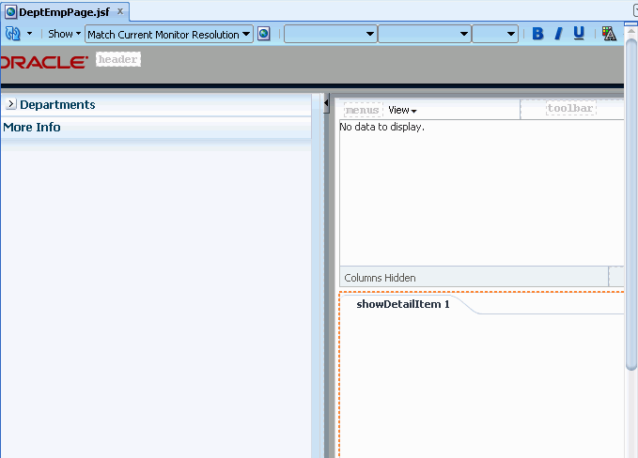Collapse the splitter using its arrow
The height and width of the screenshot is (458, 638).
pos(326,103)
